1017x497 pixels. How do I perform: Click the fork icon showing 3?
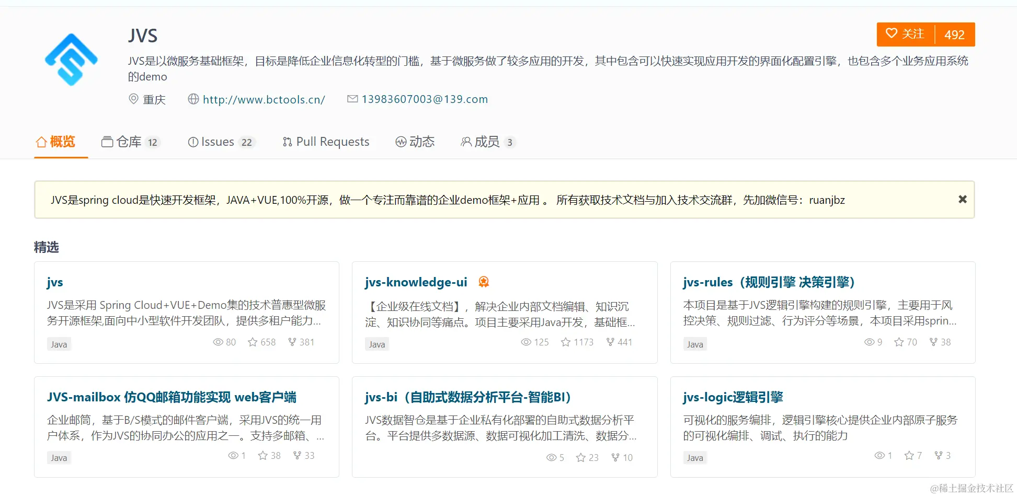tap(939, 456)
